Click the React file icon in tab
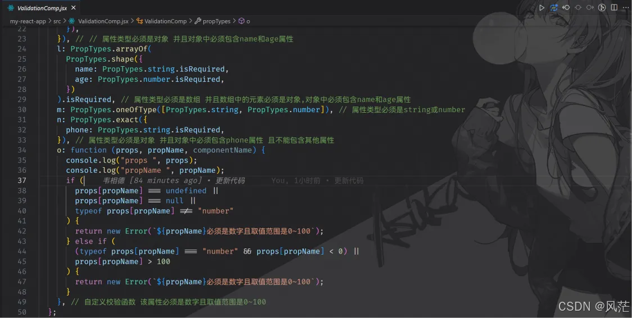The image size is (632, 318). [11, 8]
